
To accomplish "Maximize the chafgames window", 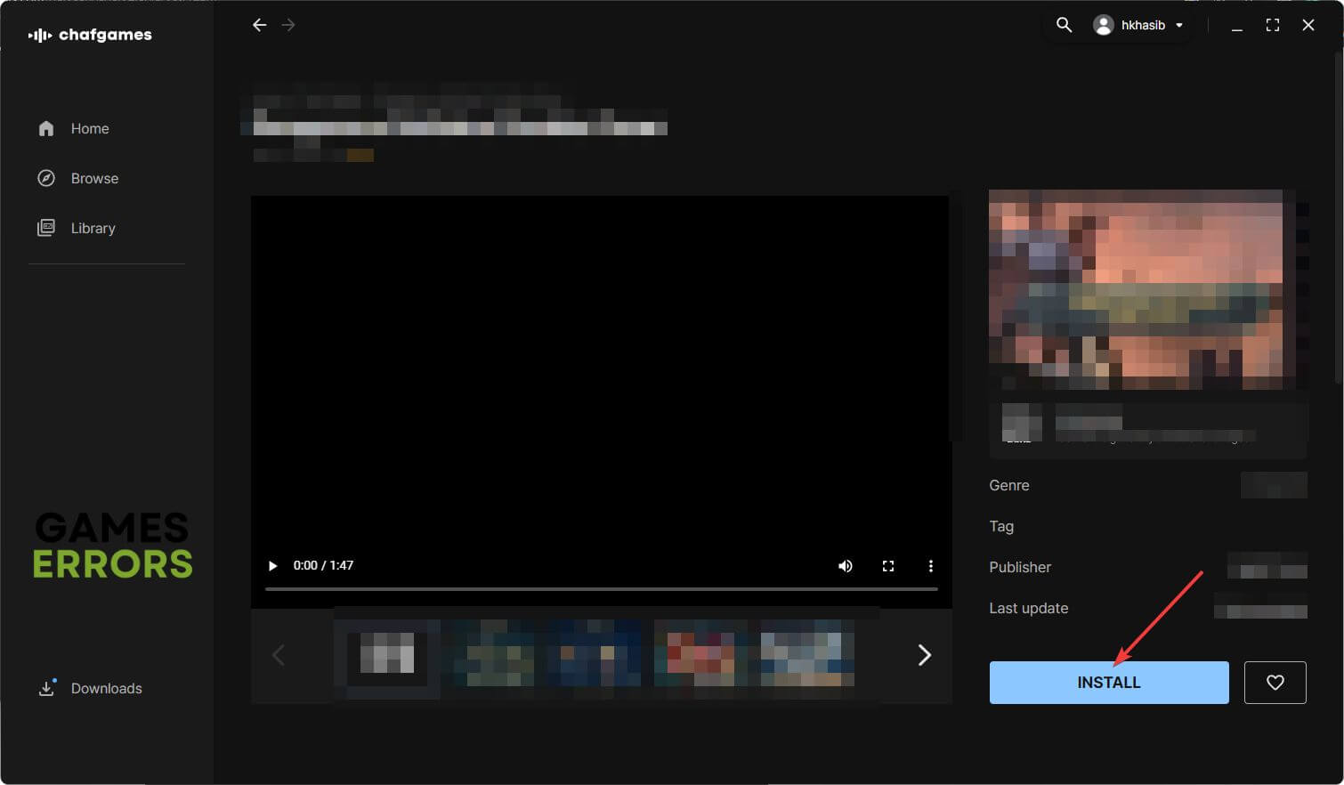I will tap(1272, 25).
